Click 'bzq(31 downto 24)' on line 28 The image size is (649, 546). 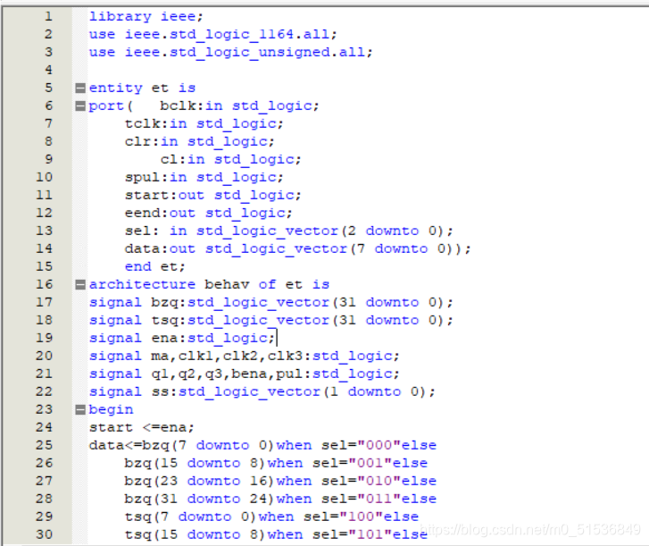(x=200, y=499)
